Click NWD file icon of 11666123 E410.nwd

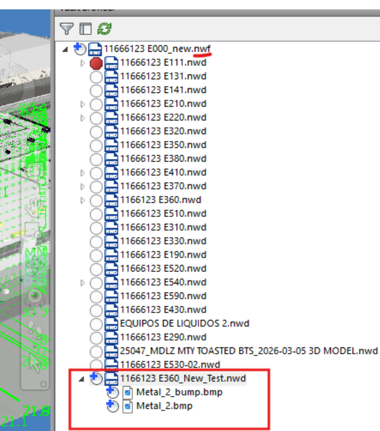[x=111, y=172]
